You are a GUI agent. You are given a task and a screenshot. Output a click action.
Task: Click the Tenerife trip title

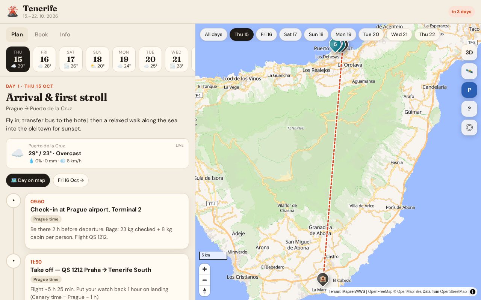[40, 8]
